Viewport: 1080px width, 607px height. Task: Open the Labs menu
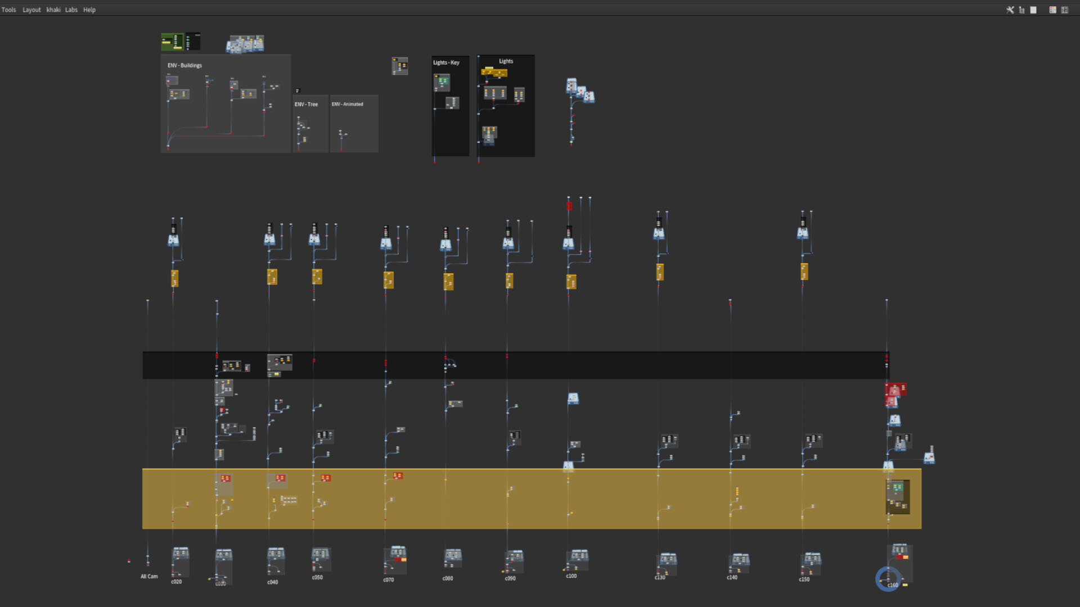[x=71, y=10]
